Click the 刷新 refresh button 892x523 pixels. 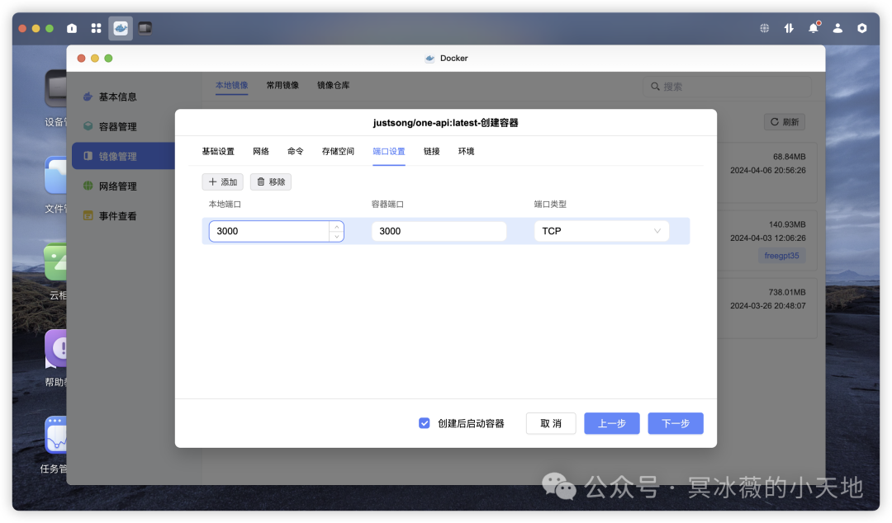click(x=785, y=121)
